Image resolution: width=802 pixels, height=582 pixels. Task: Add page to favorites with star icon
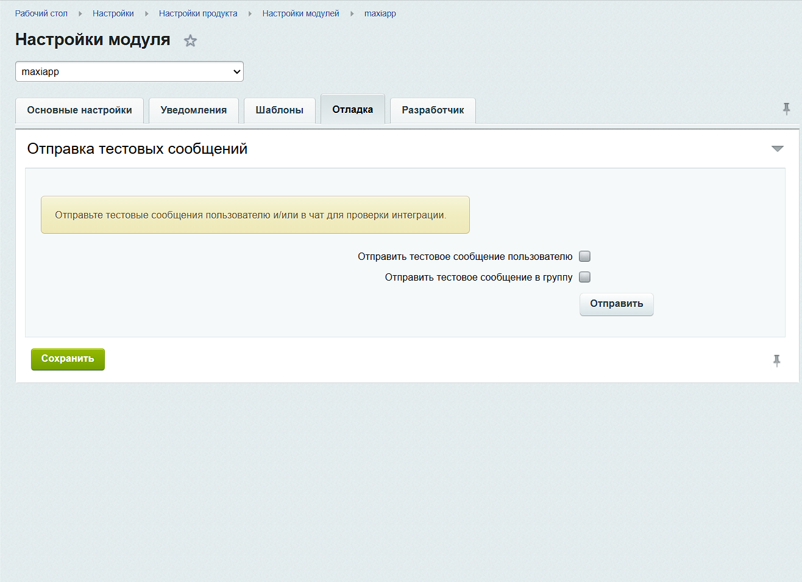pos(190,41)
